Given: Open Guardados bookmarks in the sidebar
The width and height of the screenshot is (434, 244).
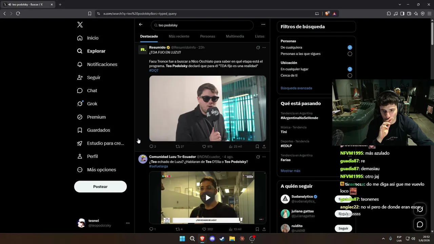Looking at the screenshot, I should tap(93, 130).
